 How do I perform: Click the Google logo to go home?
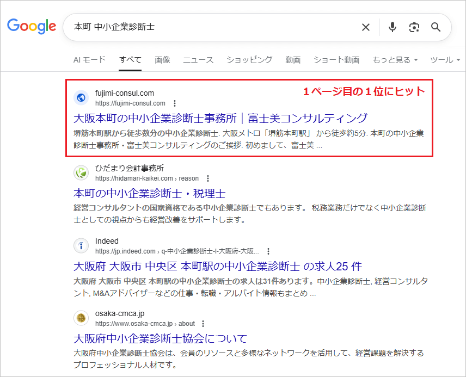pyautogui.click(x=32, y=27)
